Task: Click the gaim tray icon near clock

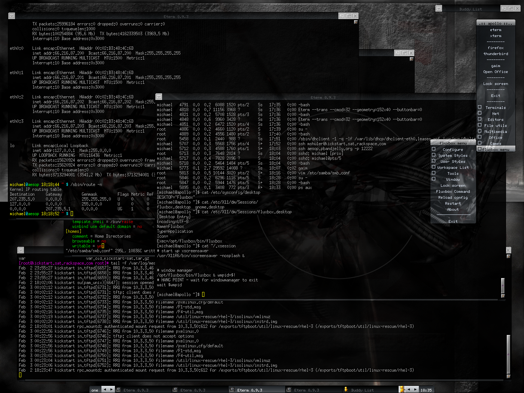Action: [402, 390]
